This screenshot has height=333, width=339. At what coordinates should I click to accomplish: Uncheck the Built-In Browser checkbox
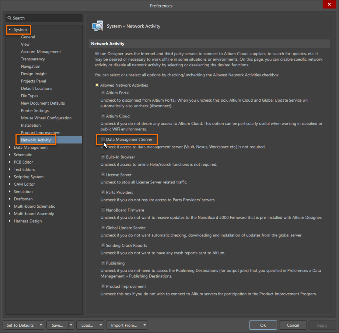point(103,157)
